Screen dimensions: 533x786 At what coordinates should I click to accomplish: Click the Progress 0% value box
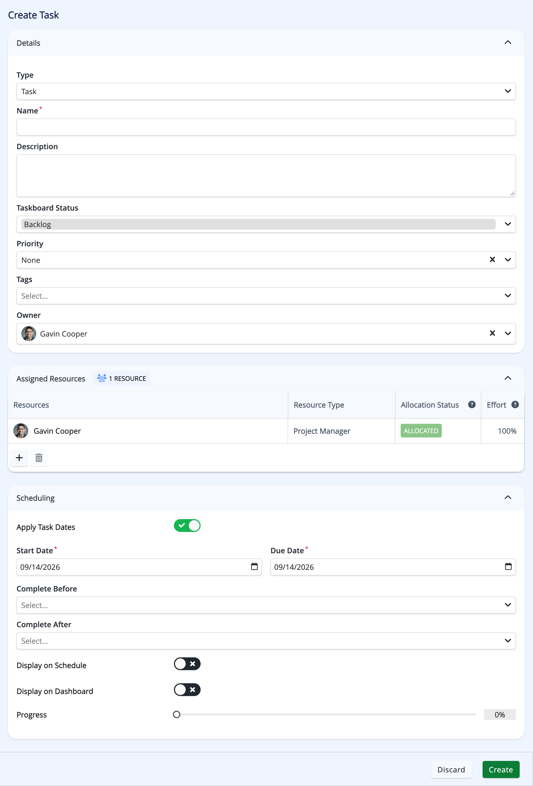(x=500, y=714)
